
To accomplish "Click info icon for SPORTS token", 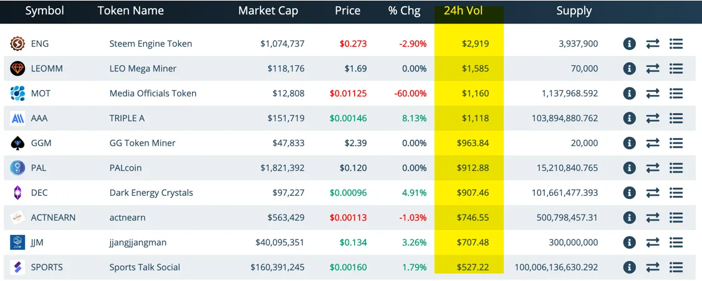I will [630, 267].
